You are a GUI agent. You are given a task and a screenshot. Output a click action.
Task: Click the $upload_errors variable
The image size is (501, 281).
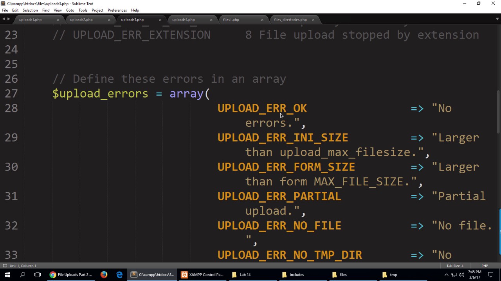coord(100,94)
